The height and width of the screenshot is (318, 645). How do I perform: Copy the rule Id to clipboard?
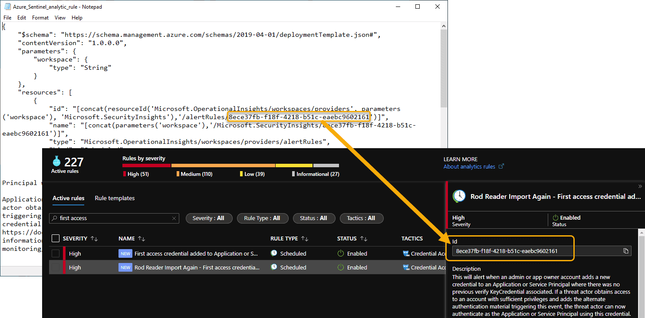[625, 251]
